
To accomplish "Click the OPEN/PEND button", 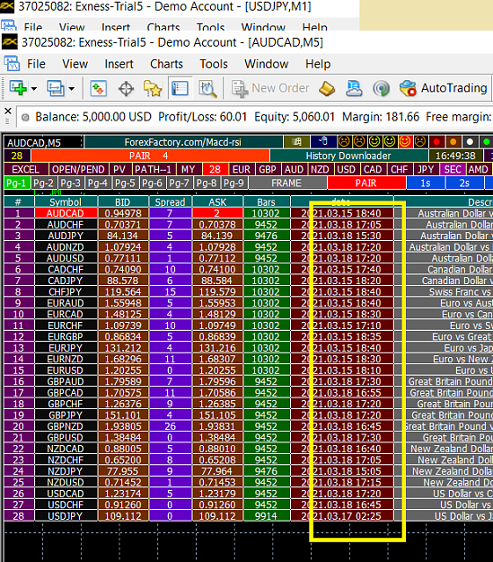I will [x=78, y=169].
